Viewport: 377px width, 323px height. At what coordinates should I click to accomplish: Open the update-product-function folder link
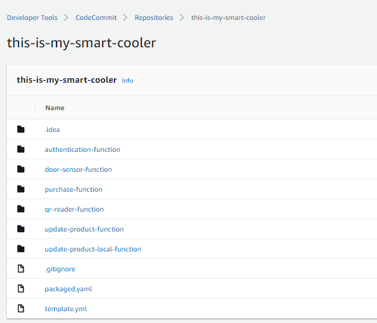coord(84,229)
